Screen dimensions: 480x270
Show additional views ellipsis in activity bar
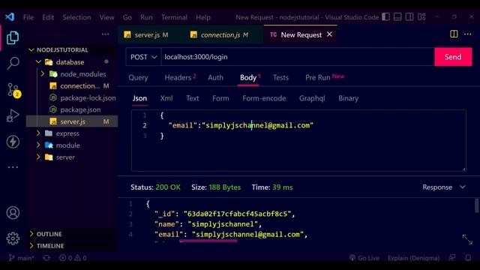click(13, 167)
